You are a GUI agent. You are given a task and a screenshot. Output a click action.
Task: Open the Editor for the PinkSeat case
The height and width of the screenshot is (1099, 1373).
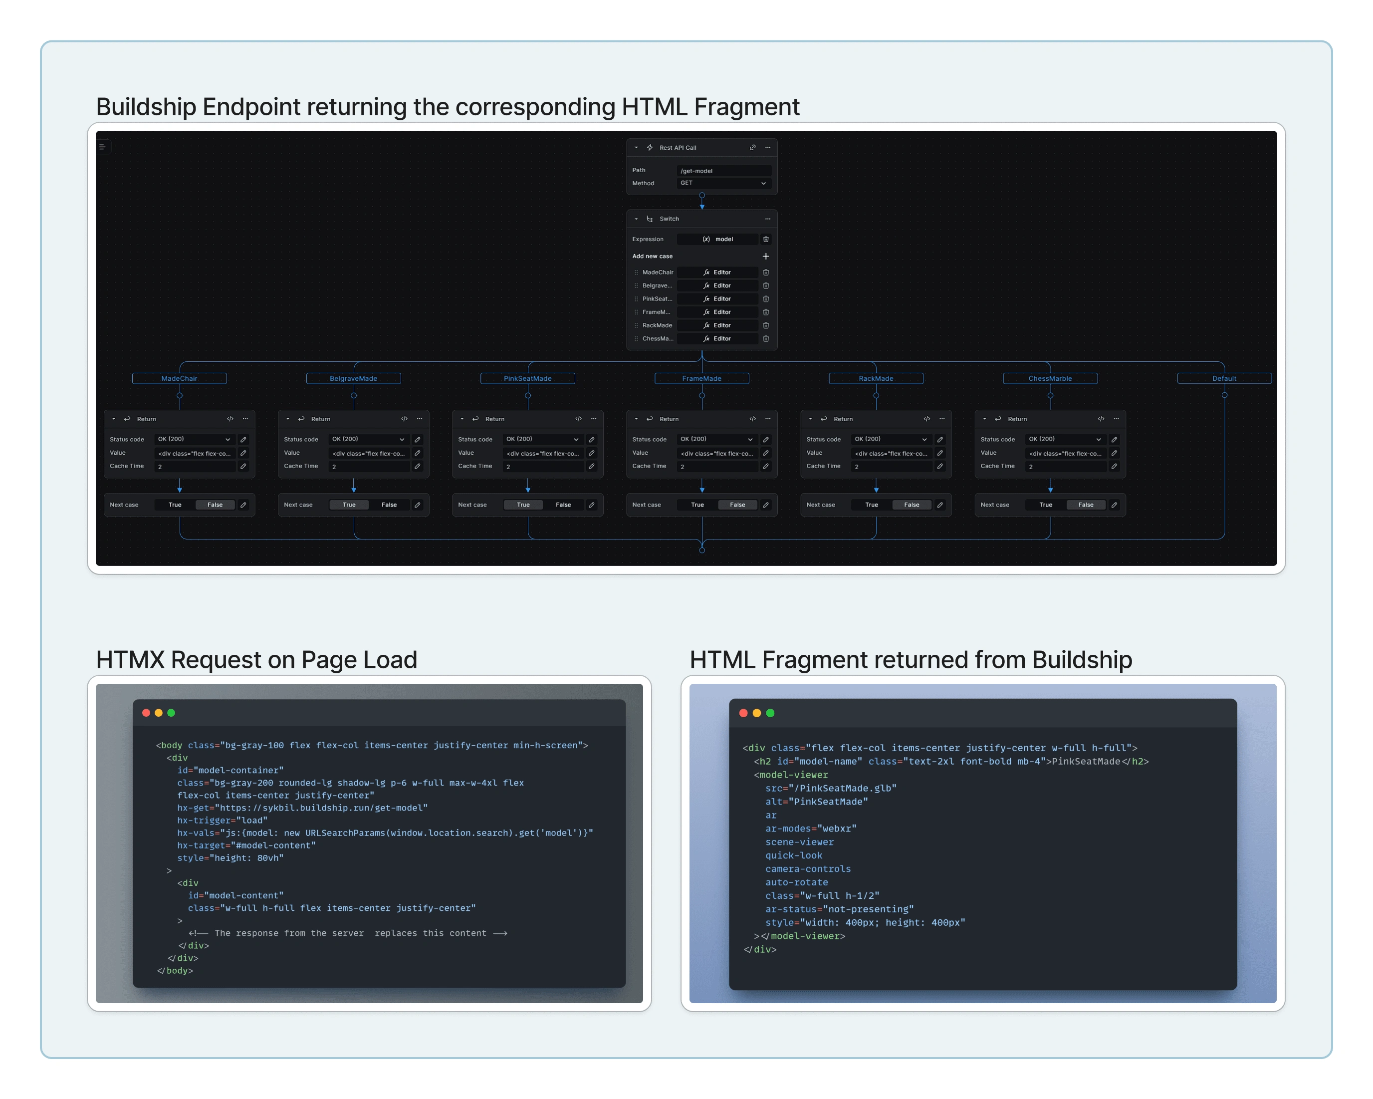coord(717,299)
